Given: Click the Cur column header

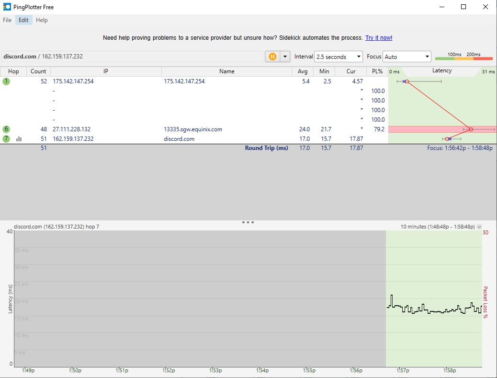Looking at the screenshot, I should [350, 71].
